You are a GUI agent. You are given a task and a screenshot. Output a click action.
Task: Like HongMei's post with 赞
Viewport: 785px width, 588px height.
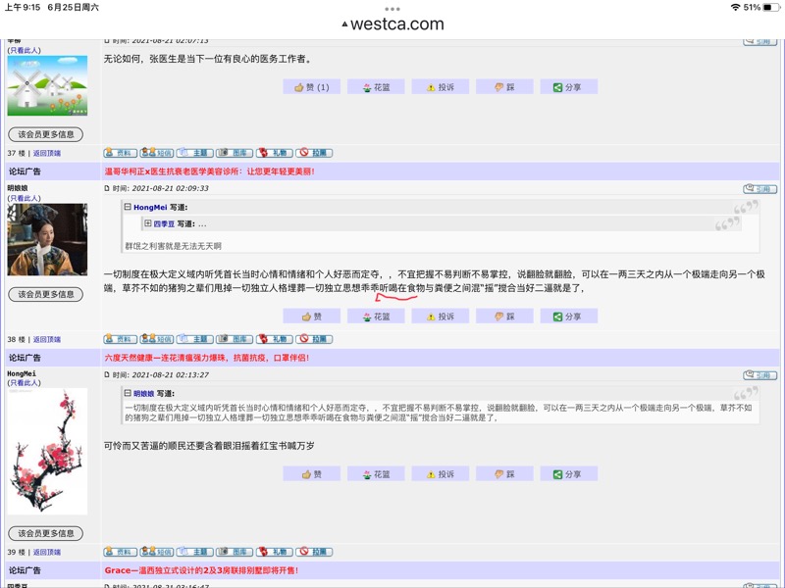311,474
